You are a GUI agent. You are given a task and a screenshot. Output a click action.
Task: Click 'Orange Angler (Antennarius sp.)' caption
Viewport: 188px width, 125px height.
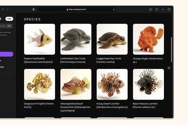(148, 60)
